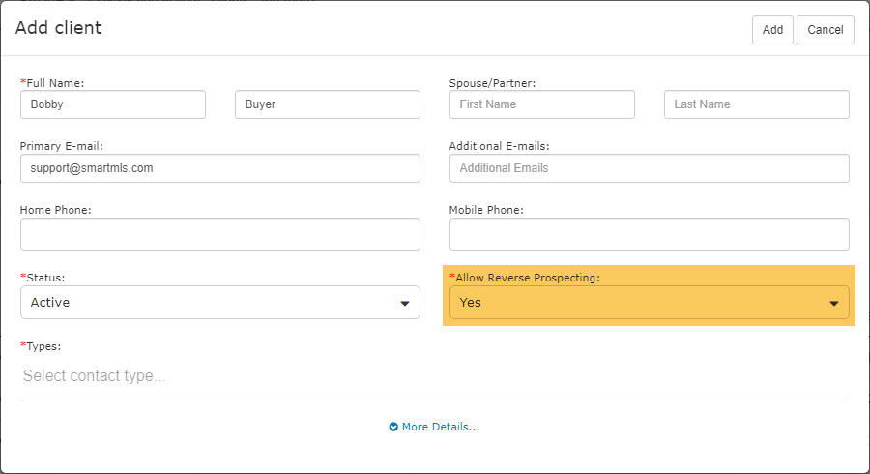Click the 'Add client' dialog title

(58, 28)
